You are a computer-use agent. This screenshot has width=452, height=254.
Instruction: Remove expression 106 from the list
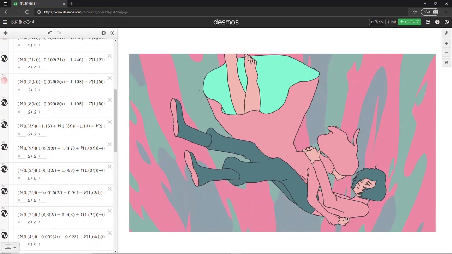pos(109,144)
